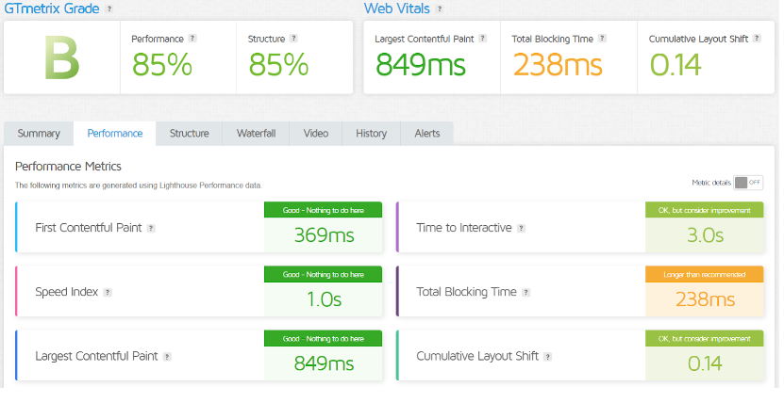Click the Time to Interactive metric label
The height and width of the screenshot is (403, 784).
coord(464,228)
